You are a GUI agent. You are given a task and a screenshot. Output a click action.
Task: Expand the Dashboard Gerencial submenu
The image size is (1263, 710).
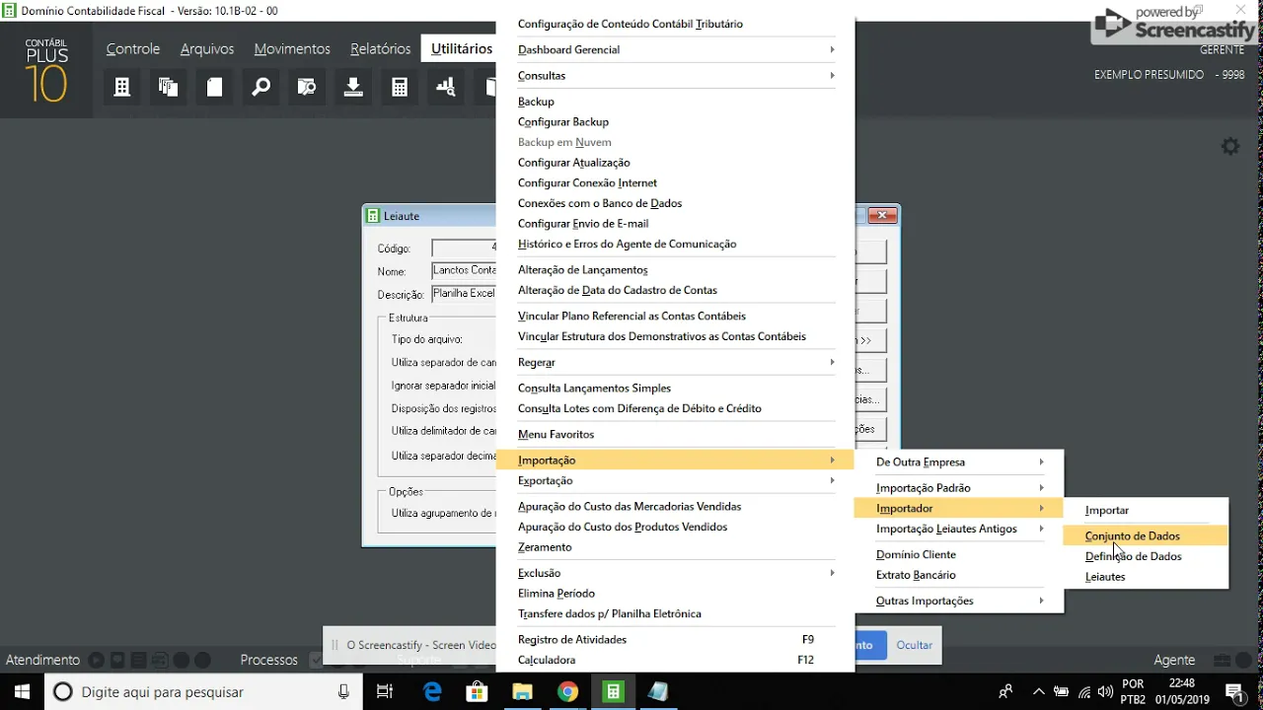pos(676,49)
